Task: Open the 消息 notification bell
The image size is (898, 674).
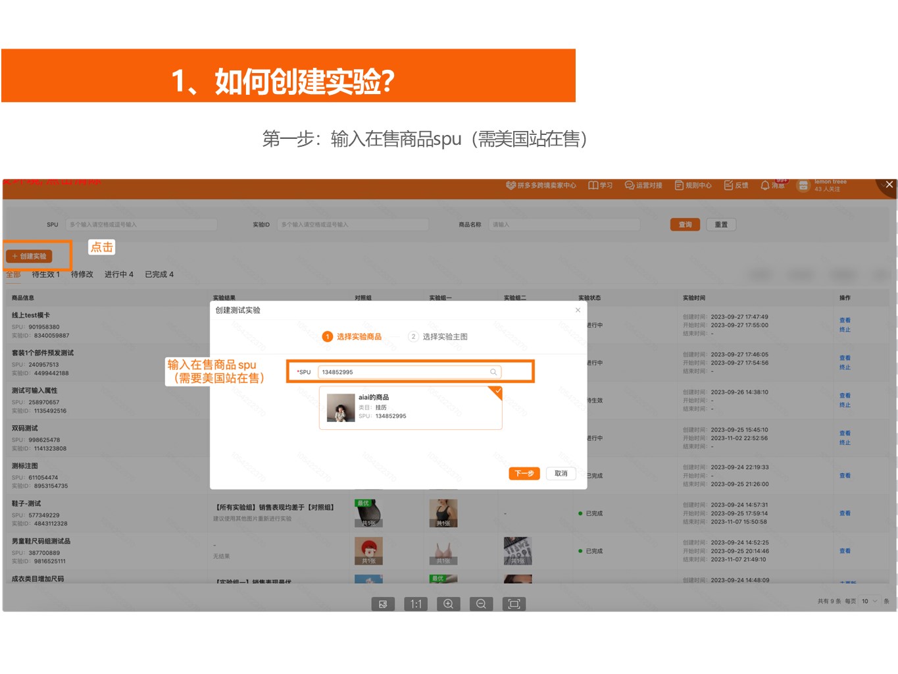Action: (x=765, y=186)
